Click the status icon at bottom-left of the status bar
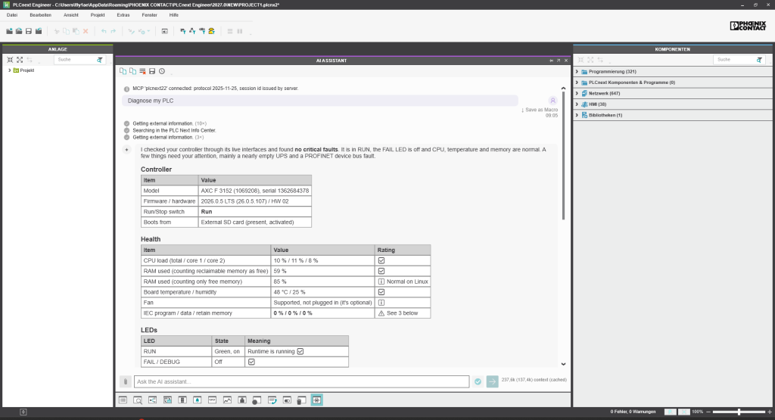 (x=23, y=412)
